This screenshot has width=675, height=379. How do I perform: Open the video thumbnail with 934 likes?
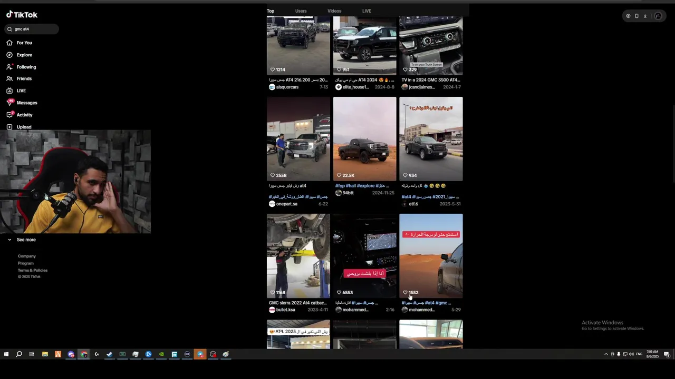[431, 139]
